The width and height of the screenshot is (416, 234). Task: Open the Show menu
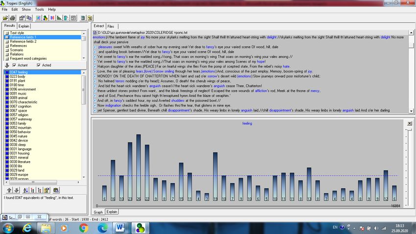click(x=26, y=9)
